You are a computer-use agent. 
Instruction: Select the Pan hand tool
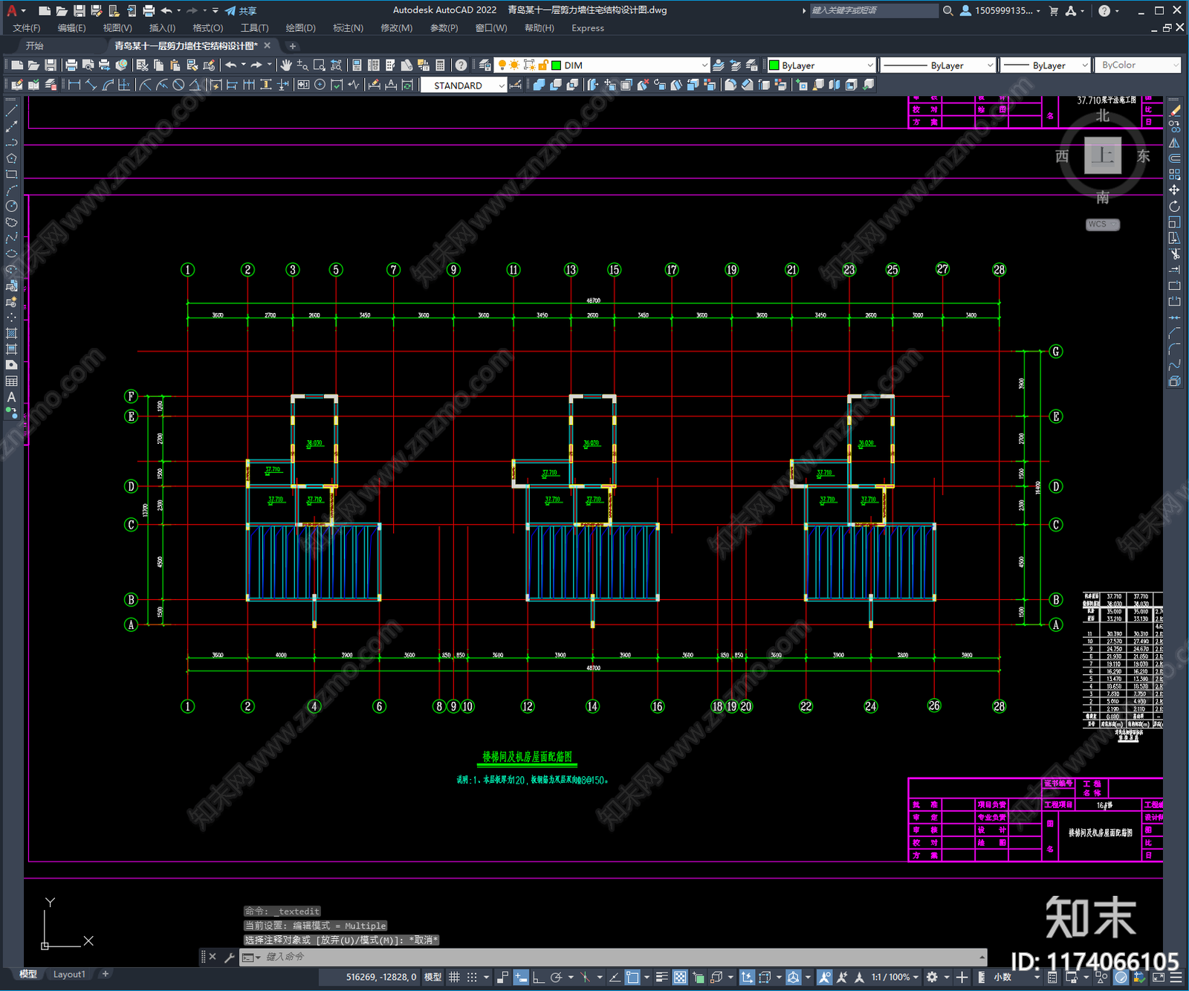pyautogui.click(x=285, y=65)
